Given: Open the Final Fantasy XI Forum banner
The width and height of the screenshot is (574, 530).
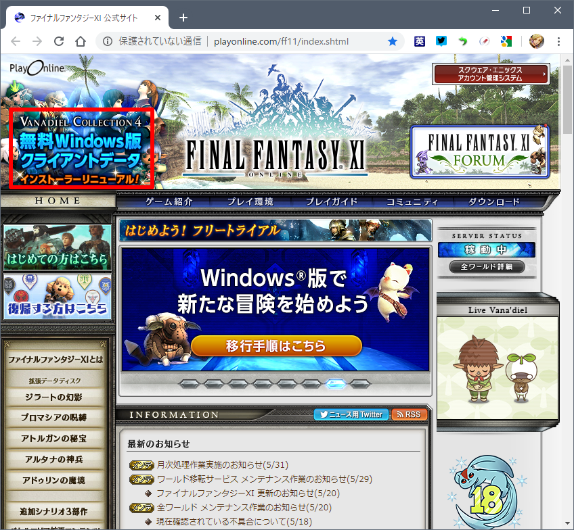Looking at the screenshot, I should pyautogui.click(x=480, y=151).
